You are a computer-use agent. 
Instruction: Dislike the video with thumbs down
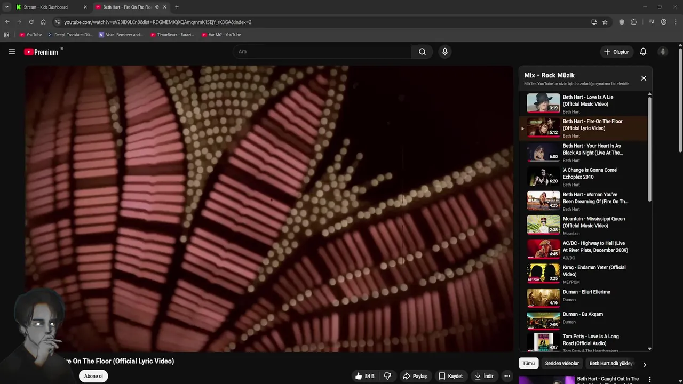coord(387,376)
